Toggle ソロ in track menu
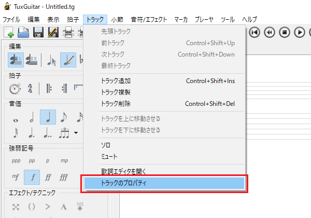The width and height of the screenshot is (311, 218). click(x=165, y=145)
